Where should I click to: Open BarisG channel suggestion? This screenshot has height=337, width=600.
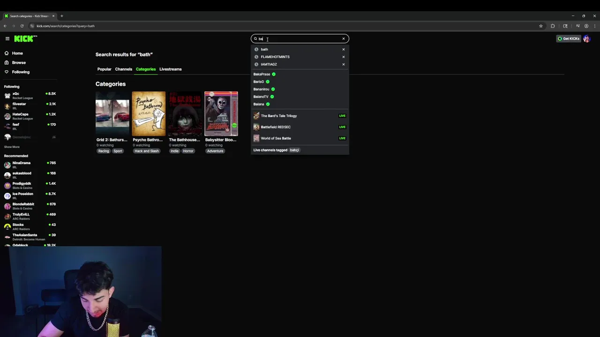pyautogui.click(x=300, y=81)
